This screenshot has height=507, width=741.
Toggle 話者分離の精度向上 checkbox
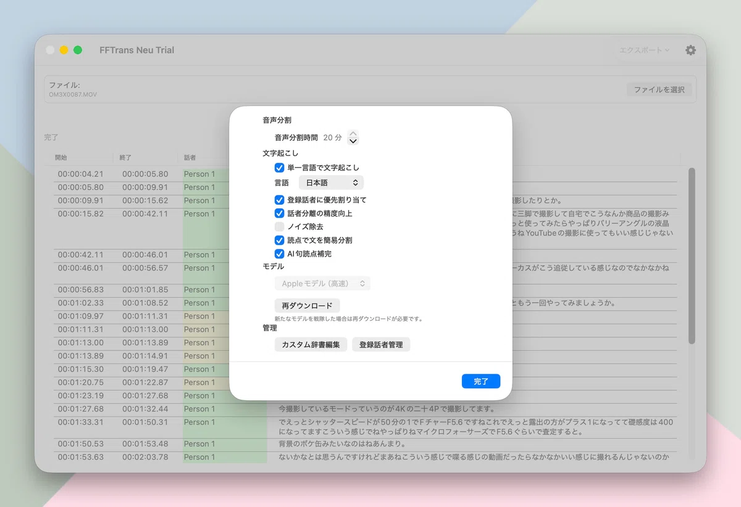click(x=279, y=213)
